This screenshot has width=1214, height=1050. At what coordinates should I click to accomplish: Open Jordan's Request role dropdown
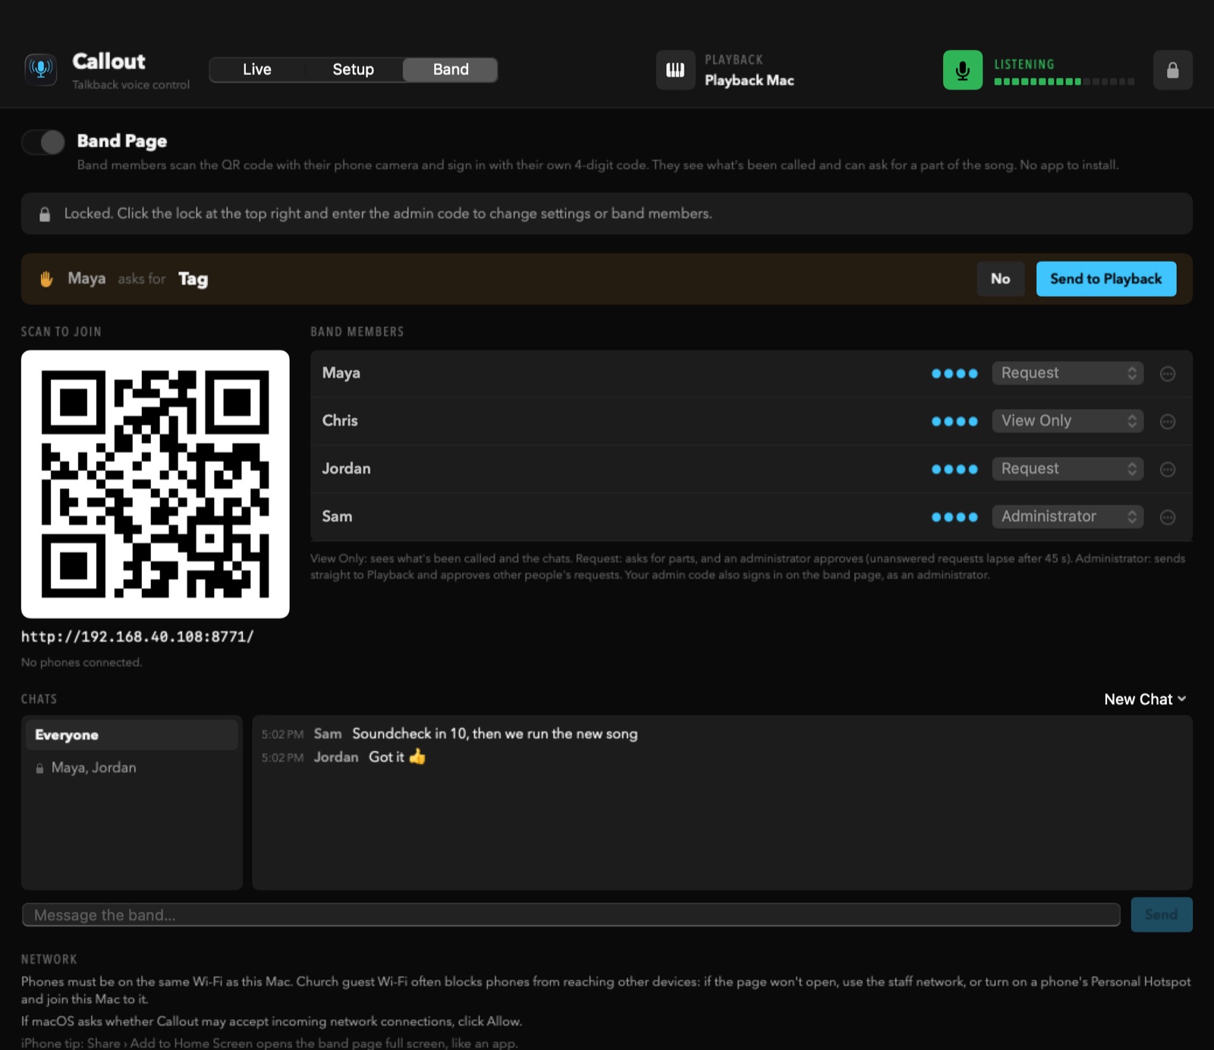pos(1068,469)
